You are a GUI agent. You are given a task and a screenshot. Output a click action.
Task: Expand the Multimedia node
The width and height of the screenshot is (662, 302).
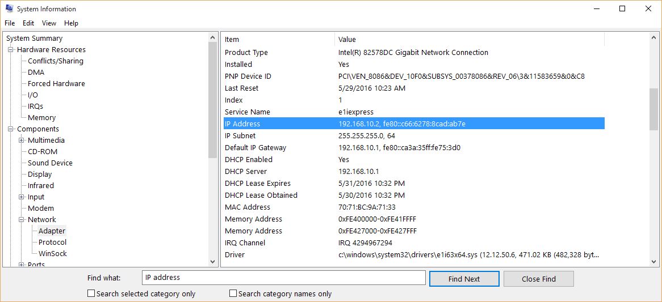point(22,141)
